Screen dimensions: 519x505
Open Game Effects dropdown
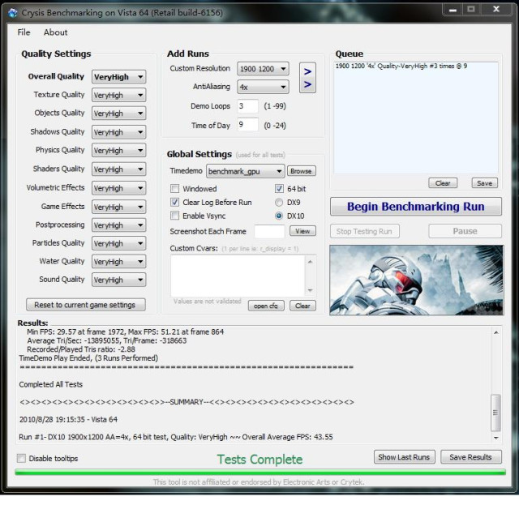pyautogui.click(x=119, y=208)
